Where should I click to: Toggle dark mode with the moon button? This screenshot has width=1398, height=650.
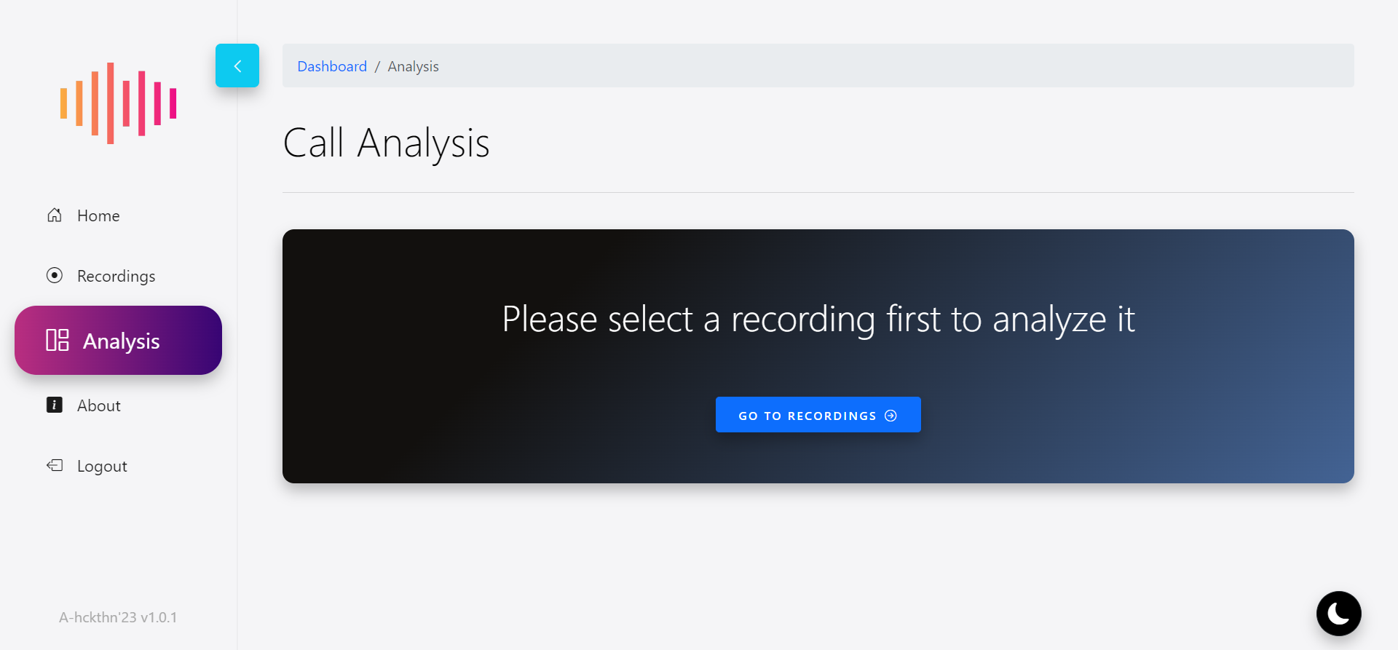1339,613
